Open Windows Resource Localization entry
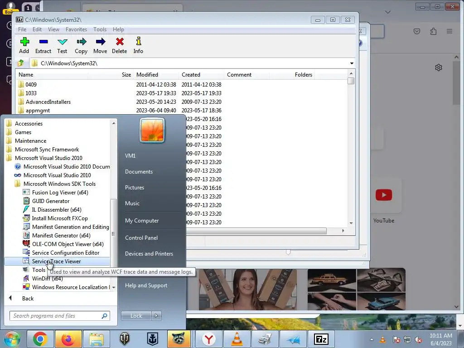The height and width of the screenshot is (348, 464). click(x=66, y=287)
